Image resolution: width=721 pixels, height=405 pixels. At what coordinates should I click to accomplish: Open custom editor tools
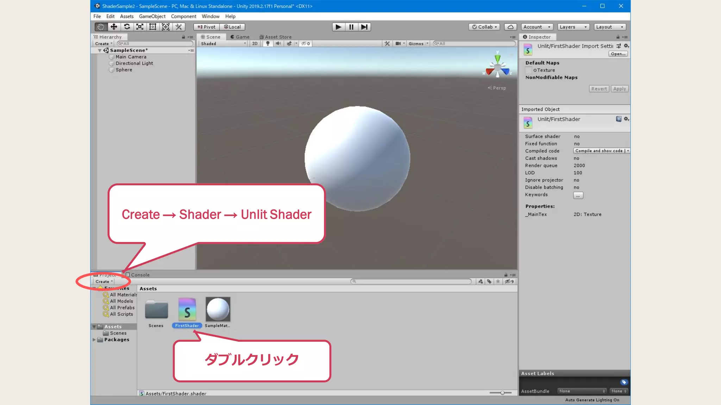(178, 27)
